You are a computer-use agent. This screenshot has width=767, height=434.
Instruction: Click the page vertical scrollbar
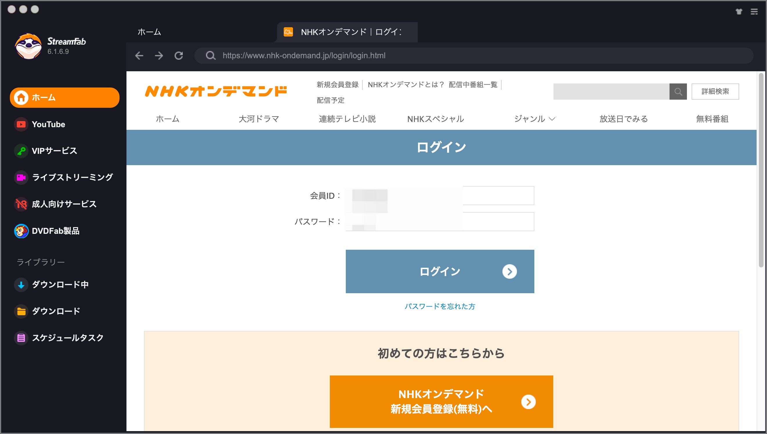(761, 170)
